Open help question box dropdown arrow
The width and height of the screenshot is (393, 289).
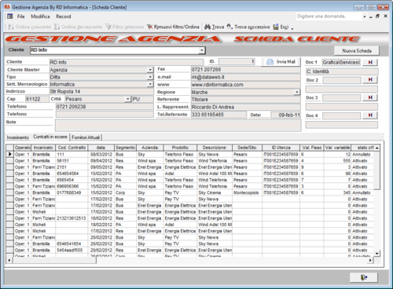point(365,16)
